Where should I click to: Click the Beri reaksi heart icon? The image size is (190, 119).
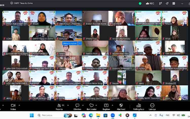point(91,105)
